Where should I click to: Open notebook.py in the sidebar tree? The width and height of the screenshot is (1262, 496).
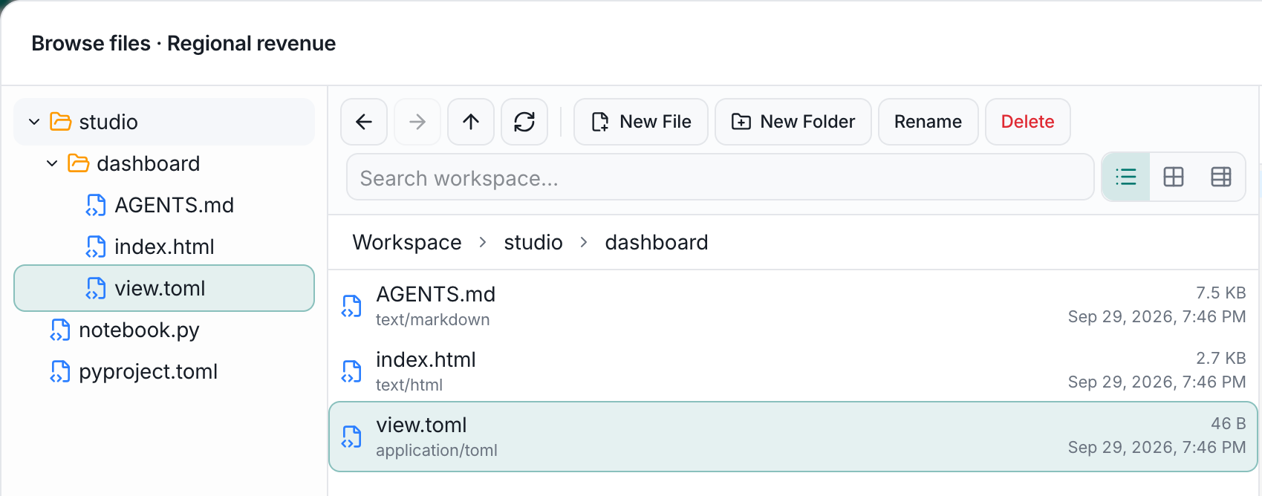[164, 330]
